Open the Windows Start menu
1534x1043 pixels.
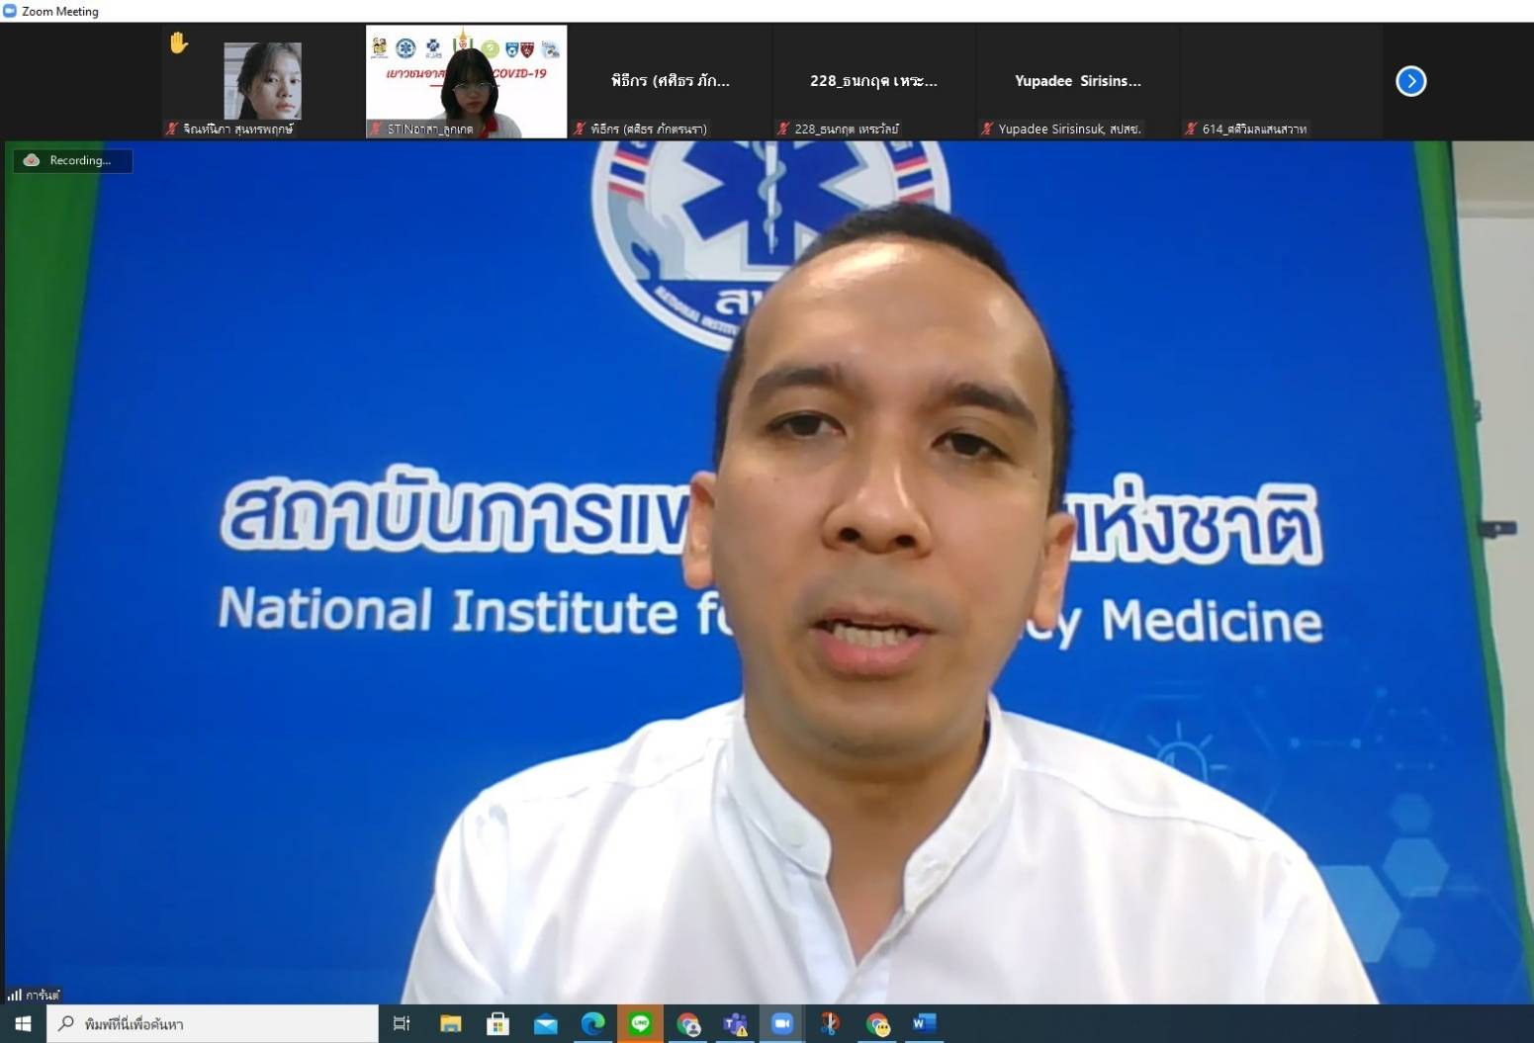23,1024
